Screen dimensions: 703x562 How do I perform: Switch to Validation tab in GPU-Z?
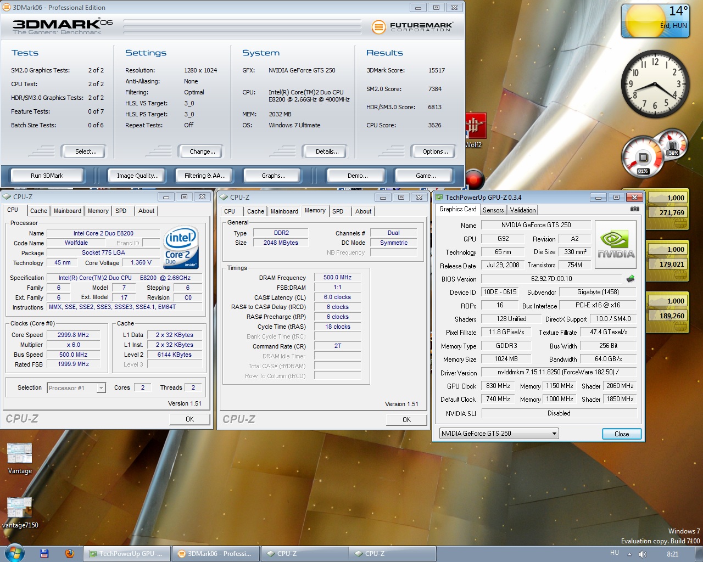click(523, 210)
